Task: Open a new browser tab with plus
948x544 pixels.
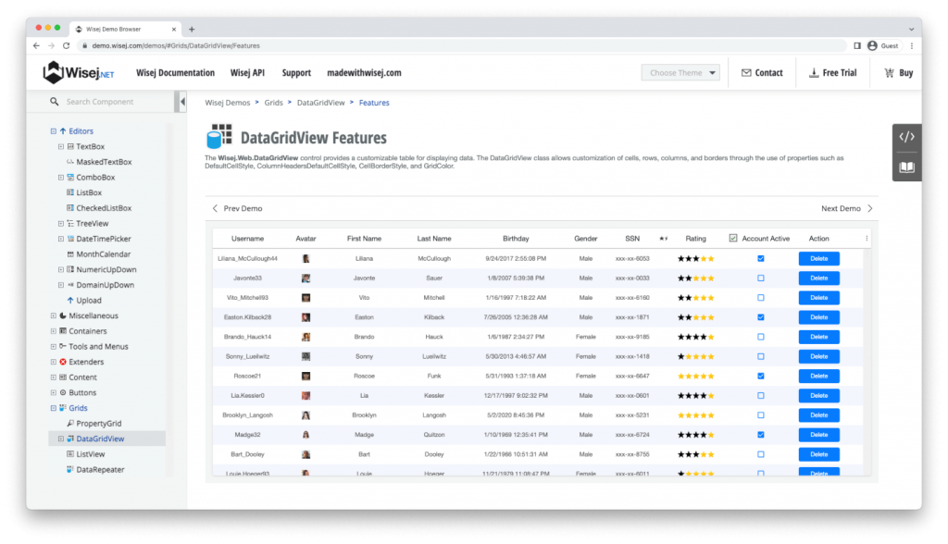Action: coord(192,29)
